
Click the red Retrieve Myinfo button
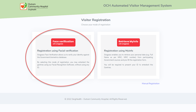(x=128, y=42)
